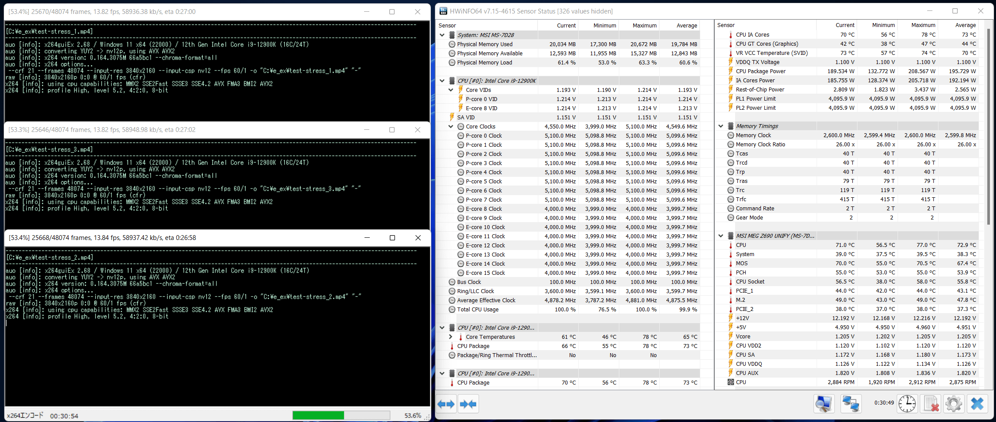996x422 pixels.
Task: Click the CPU Package Power lightning icon
Action: (731, 71)
